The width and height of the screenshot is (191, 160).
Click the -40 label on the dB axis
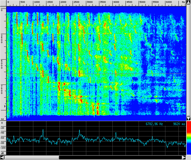click(x=2, y=133)
